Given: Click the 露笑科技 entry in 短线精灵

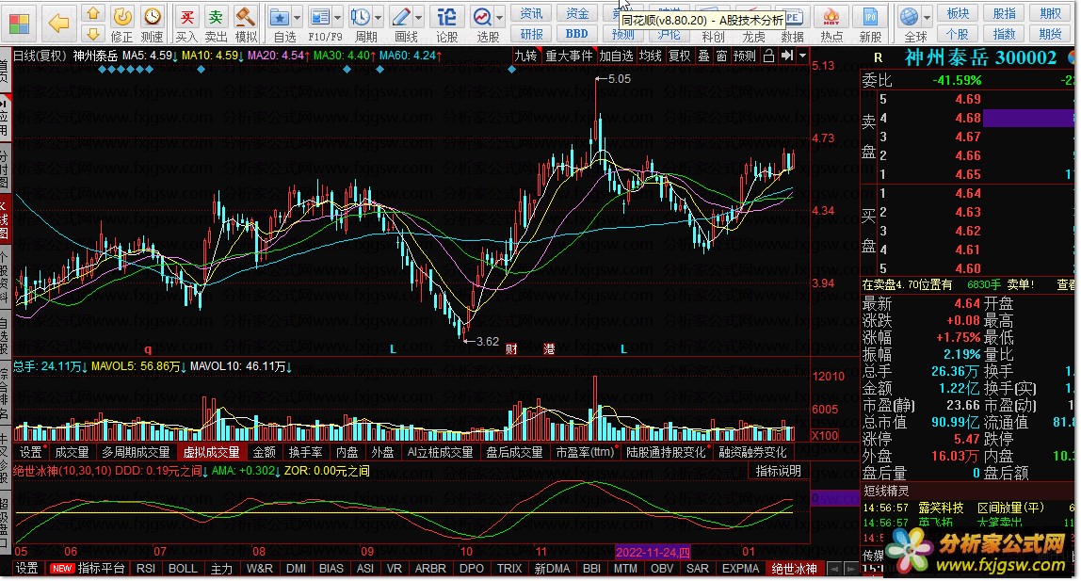Looking at the screenshot, I should coord(941,508).
